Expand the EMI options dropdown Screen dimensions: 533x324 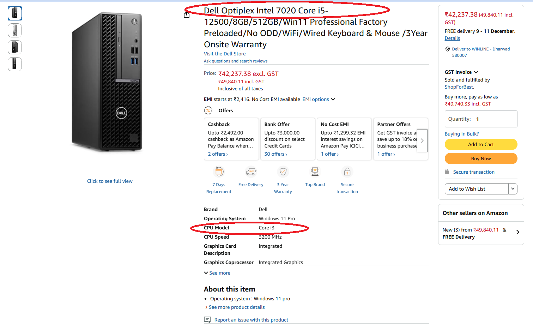(x=319, y=99)
